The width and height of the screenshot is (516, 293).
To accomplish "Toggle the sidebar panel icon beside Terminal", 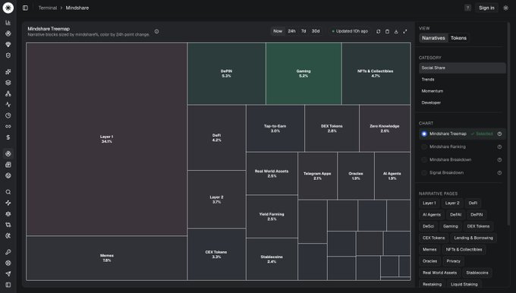I will (x=25, y=8).
